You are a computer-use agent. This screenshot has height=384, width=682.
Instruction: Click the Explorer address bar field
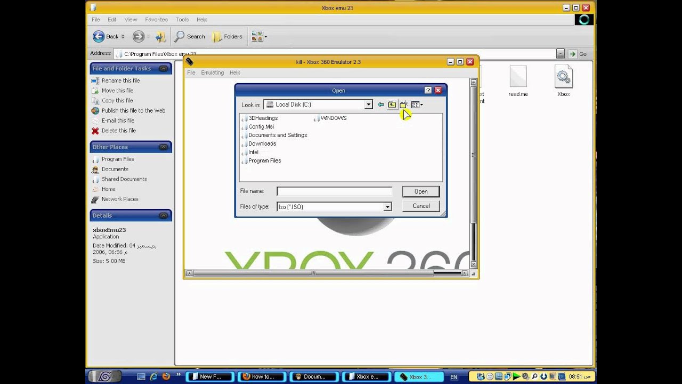tap(335, 54)
